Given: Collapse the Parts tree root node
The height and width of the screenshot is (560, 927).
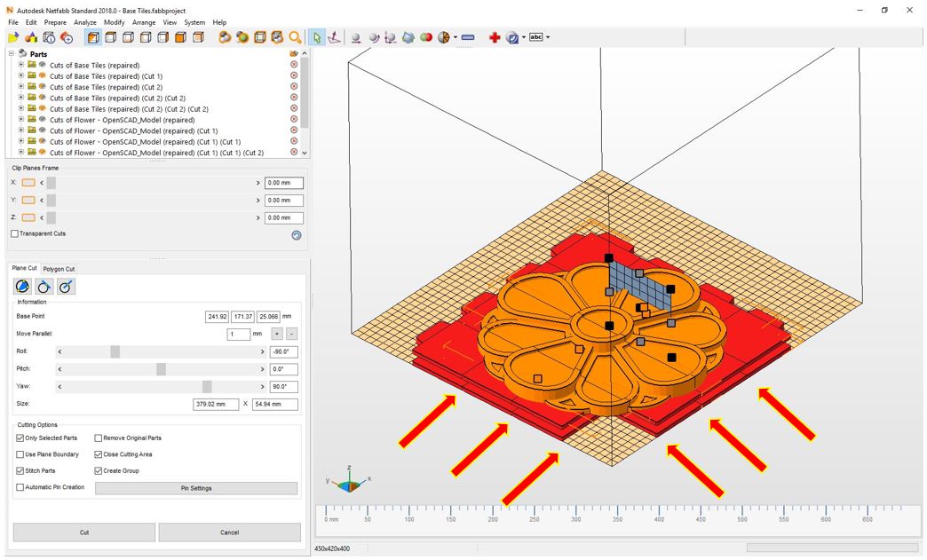Looking at the screenshot, I should pos(12,54).
